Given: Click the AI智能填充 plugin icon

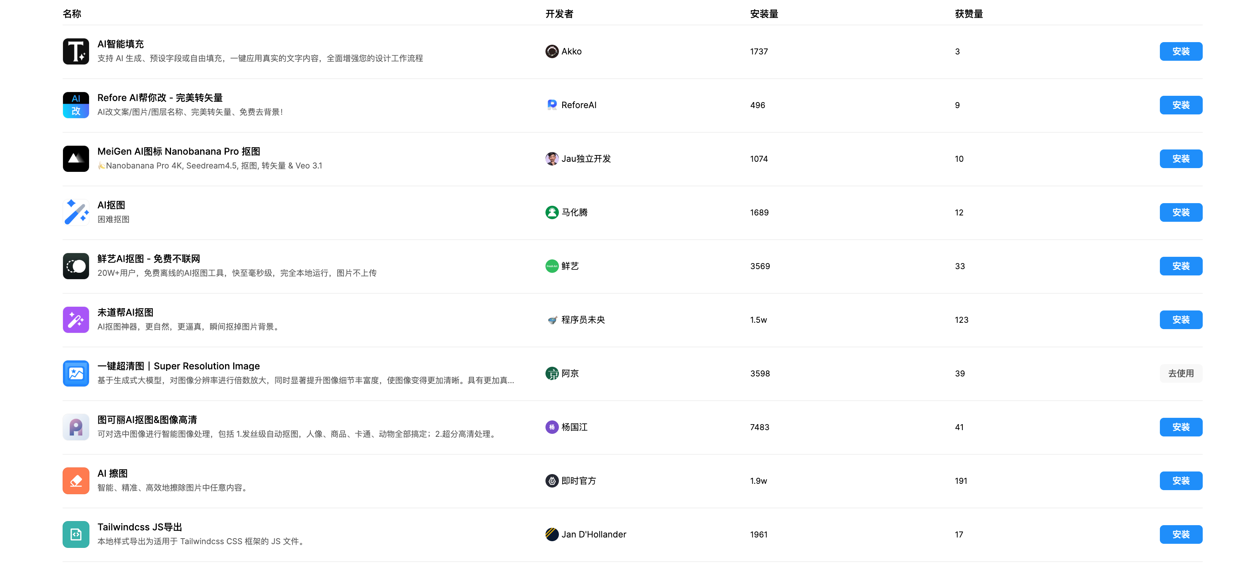Looking at the screenshot, I should pyautogui.click(x=76, y=51).
